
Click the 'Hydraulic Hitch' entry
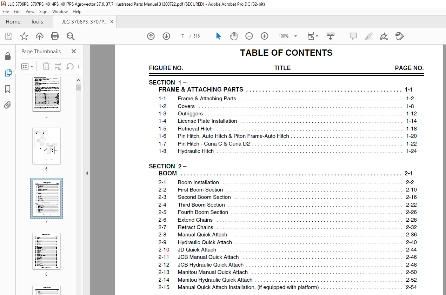coord(195,151)
